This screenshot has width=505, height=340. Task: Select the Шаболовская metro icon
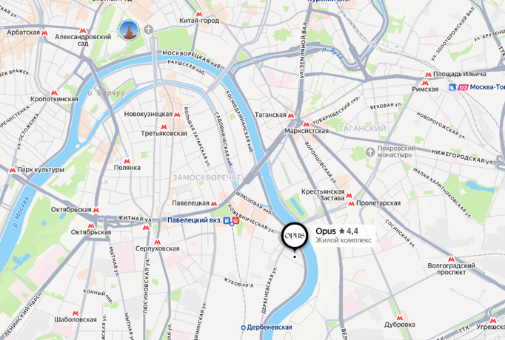76,313
